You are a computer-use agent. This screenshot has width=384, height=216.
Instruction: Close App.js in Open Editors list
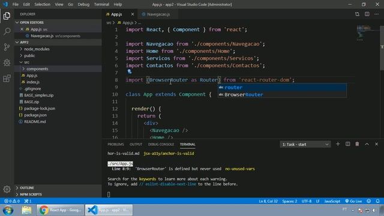tap(22, 29)
